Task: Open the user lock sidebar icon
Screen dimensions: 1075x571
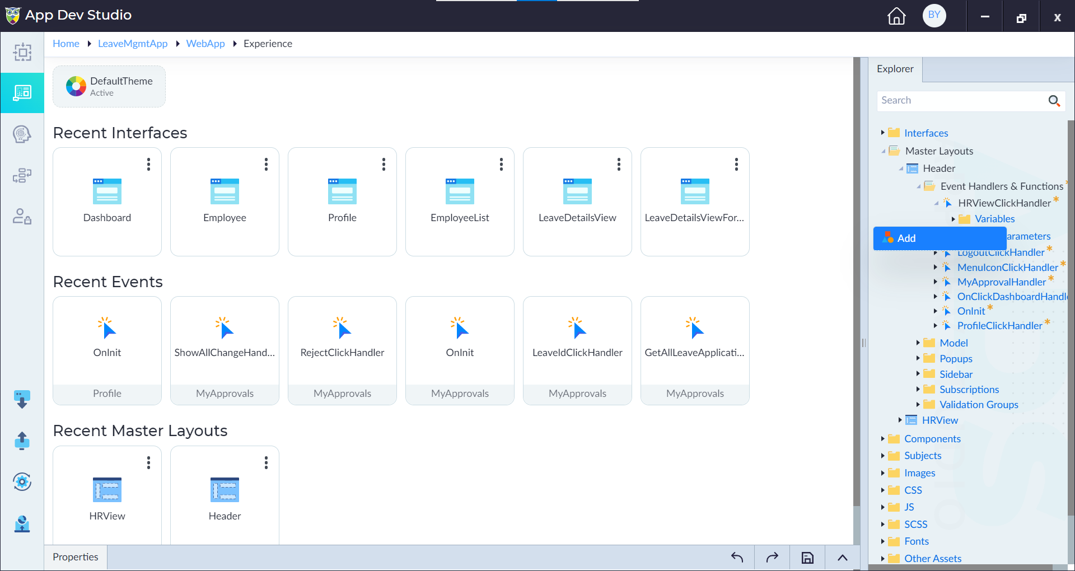Action: tap(22, 216)
